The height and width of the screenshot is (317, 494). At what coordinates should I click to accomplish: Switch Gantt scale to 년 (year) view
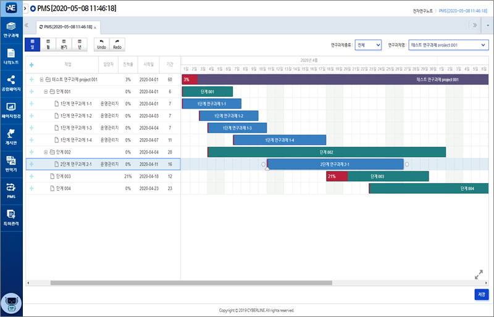click(79, 44)
